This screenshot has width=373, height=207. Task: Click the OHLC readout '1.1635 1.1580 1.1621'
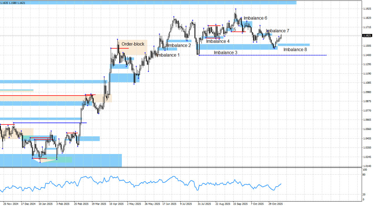click(x=13, y=3)
